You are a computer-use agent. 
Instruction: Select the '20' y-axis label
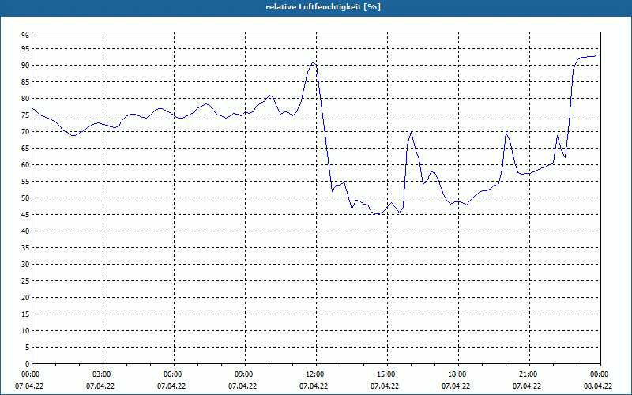tap(25, 298)
